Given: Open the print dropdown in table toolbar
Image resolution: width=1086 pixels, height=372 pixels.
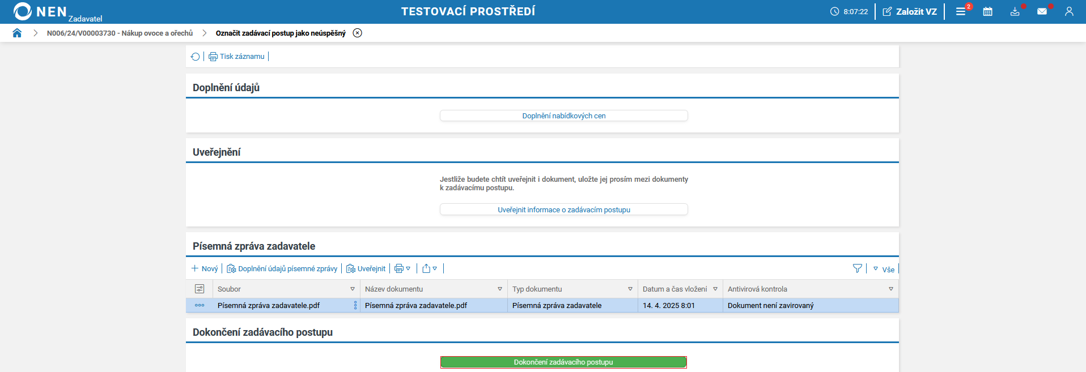Looking at the screenshot, I should click(x=402, y=268).
